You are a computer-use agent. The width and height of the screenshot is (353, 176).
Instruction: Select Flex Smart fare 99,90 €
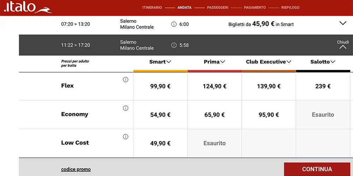[x=160, y=86]
